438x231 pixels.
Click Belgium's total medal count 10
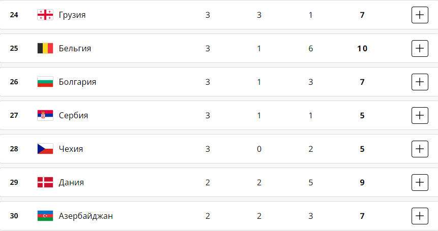[x=362, y=49]
